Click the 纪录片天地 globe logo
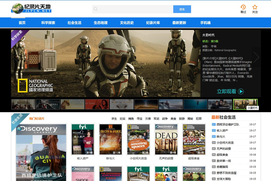The image size is (271, 181). [x=17, y=8]
